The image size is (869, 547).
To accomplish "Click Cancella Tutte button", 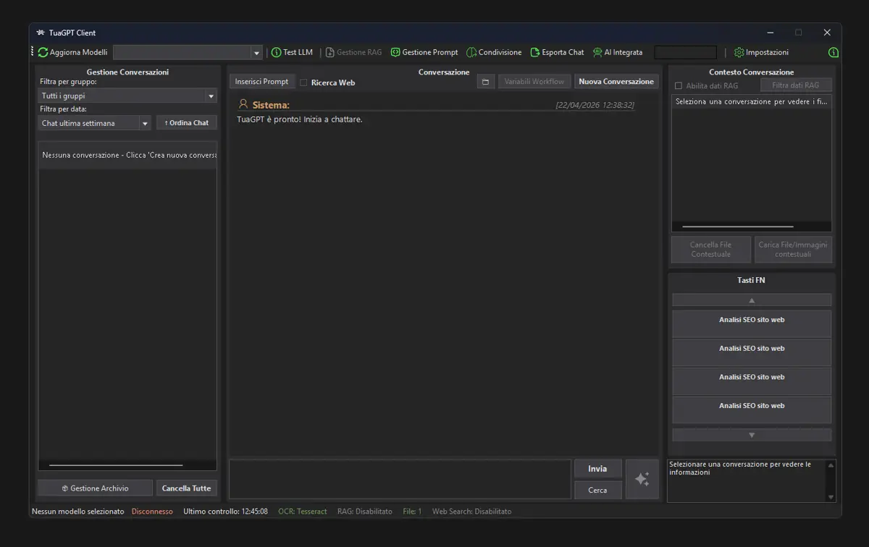I will (186, 488).
